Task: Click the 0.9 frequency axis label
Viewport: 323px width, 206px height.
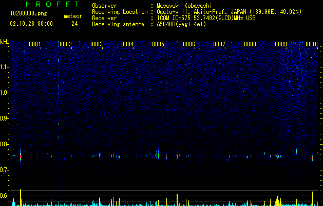Action: click(5, 118)
